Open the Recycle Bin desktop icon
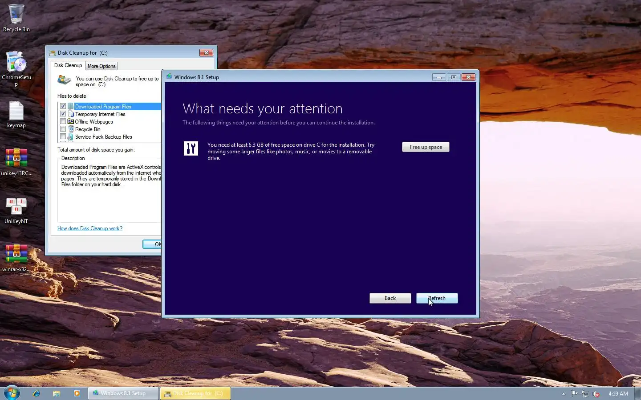The height and width of the screenshot is (400, 641). pyautogui.click(x=16, y=18)
